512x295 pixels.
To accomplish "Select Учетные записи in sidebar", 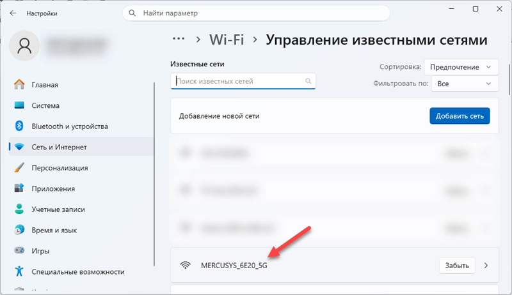I will click(81, 209).
